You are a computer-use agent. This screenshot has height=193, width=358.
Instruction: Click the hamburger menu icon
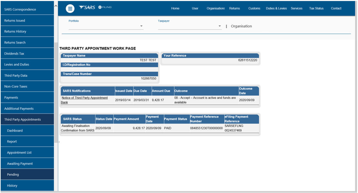[70, 9]
